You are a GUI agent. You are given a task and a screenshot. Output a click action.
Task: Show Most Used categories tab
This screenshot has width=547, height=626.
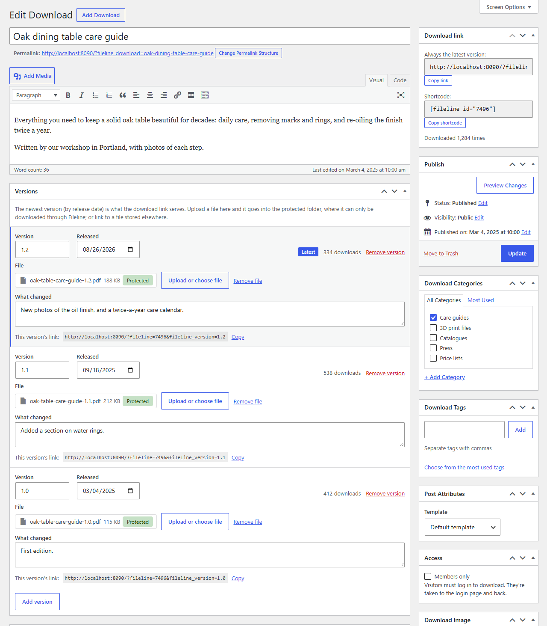pyautogui.click(x=481, y=300)
